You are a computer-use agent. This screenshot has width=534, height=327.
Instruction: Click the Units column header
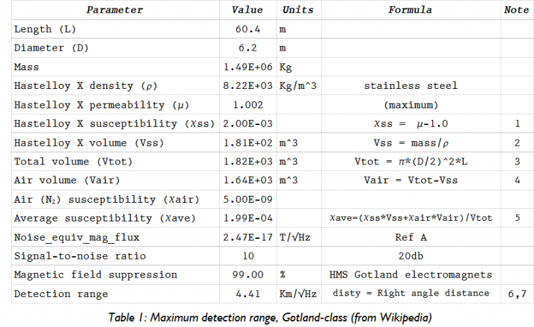pos(298,10)
